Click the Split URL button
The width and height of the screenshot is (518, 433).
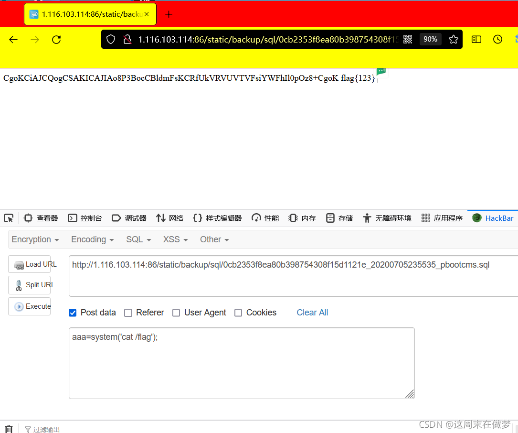click(x=30, y=285)
